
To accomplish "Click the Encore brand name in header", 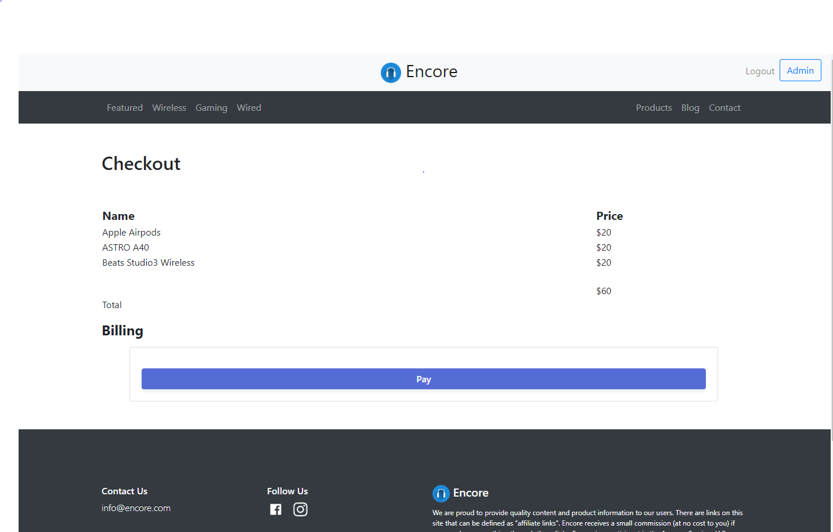I will pos(431,71).
